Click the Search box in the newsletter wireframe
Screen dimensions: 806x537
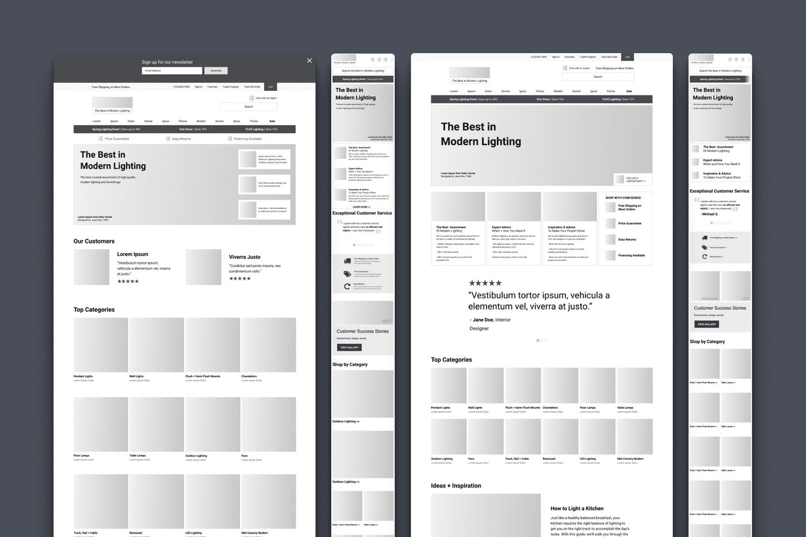tap(249, 106)
